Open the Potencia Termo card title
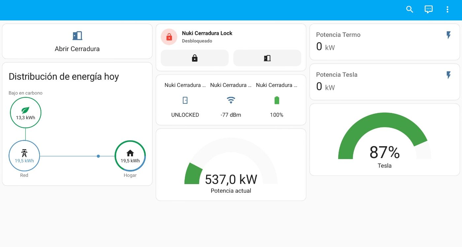The height and width of the screenshot is (247, 462). coord(338,35)
